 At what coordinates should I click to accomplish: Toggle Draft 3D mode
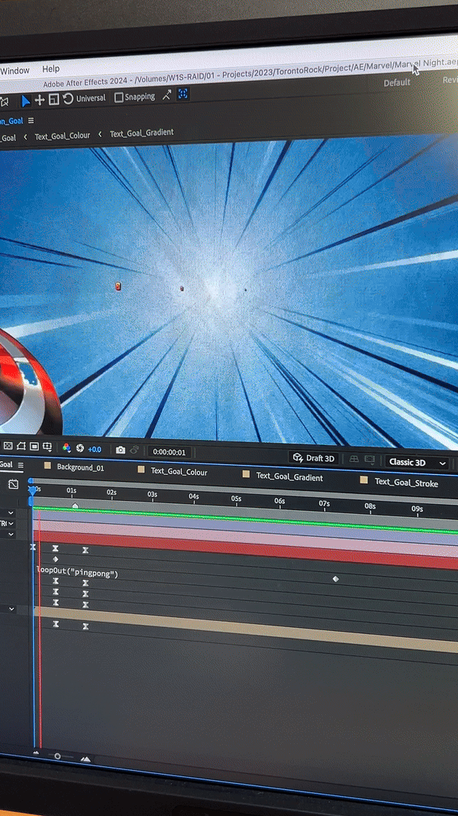tap(314, 457)
